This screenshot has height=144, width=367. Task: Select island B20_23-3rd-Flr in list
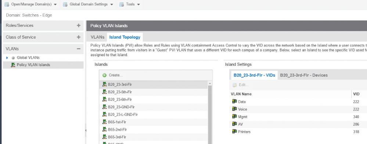(153, 84)
